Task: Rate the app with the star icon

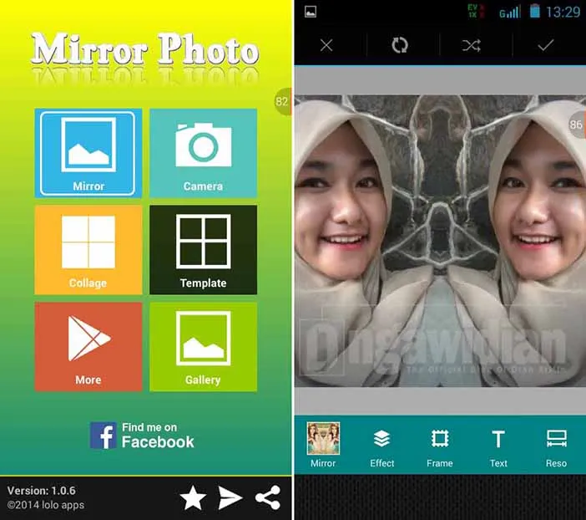Action: pos(193,497)
